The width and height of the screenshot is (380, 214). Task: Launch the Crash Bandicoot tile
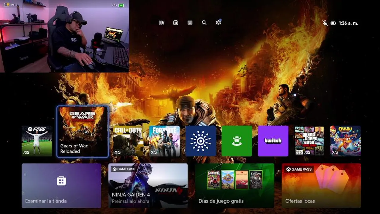tap(346, 141)
